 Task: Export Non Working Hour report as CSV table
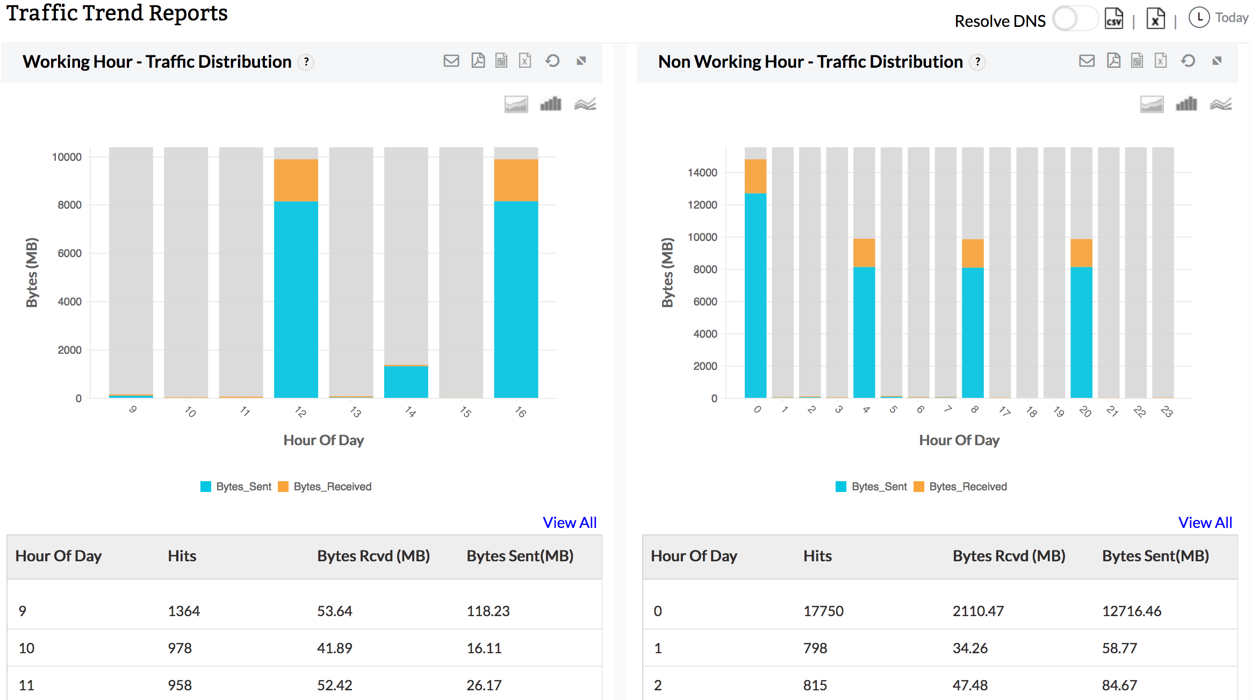coord(1137,61)
